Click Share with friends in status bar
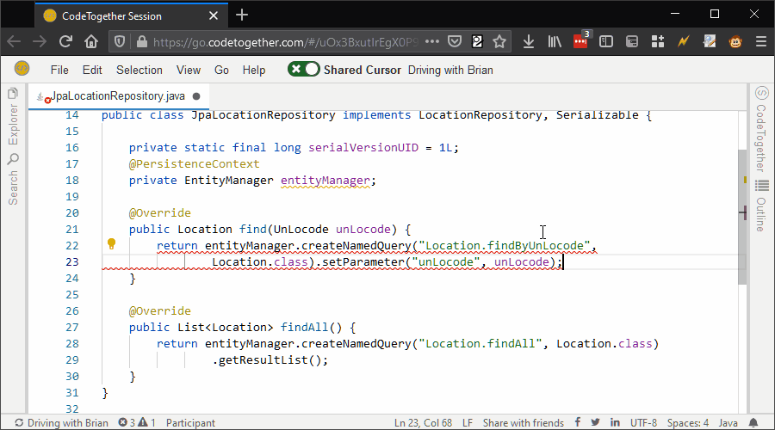775x430 pixels. tap(523, 422)
